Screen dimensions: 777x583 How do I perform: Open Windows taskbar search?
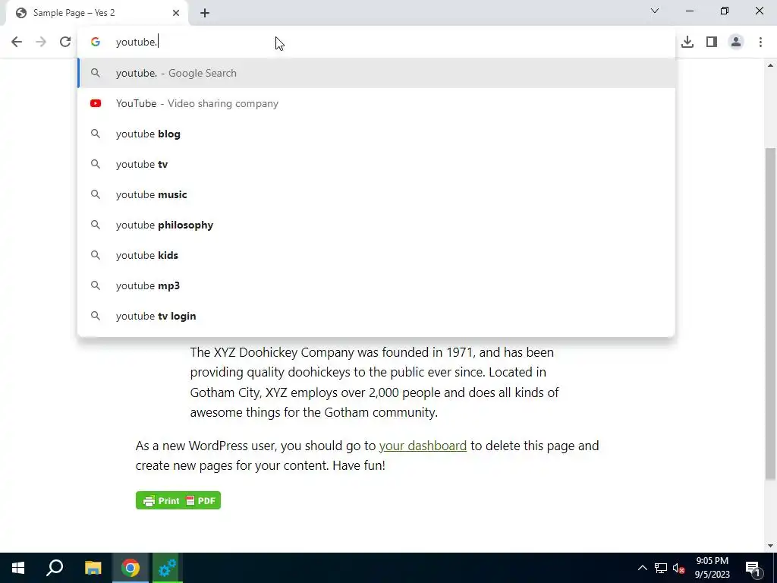tap(55, 568)
